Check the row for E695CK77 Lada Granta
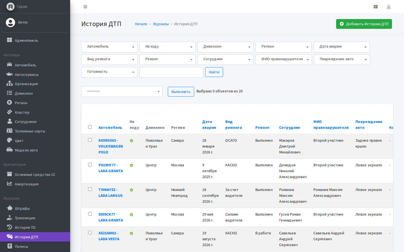 90,214
